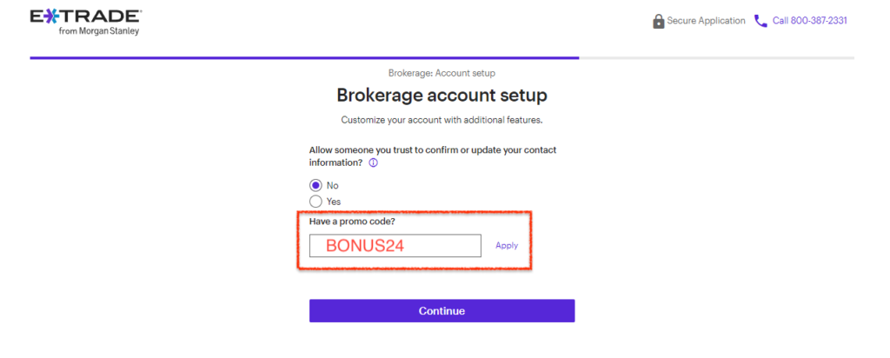
Task: Click the 'Brokerage: Account setup' breadcrumb
Action: click(442, 73)
